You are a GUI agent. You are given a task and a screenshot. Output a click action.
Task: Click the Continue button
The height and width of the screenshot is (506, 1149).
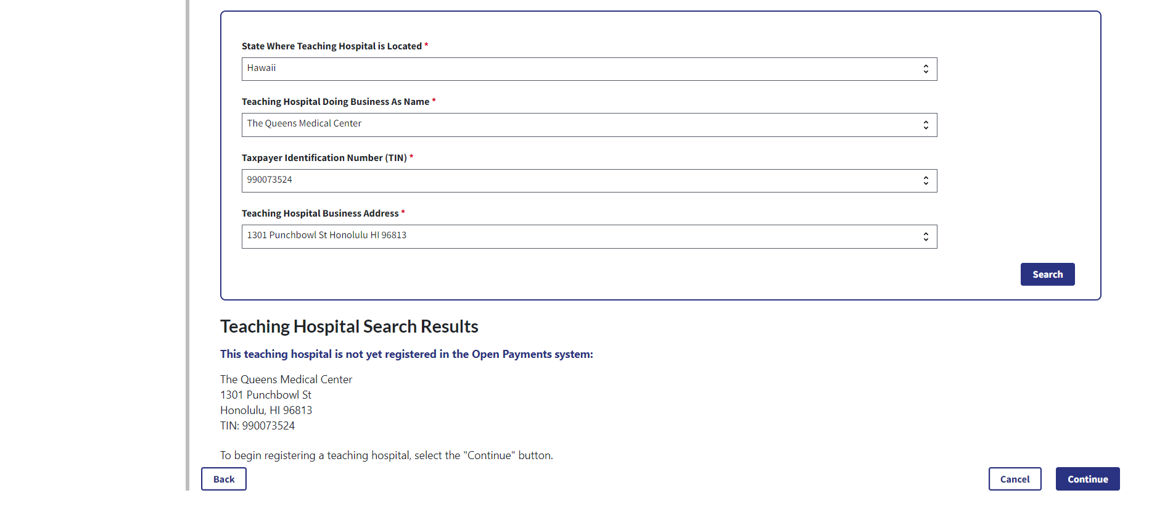(1087, 479)
